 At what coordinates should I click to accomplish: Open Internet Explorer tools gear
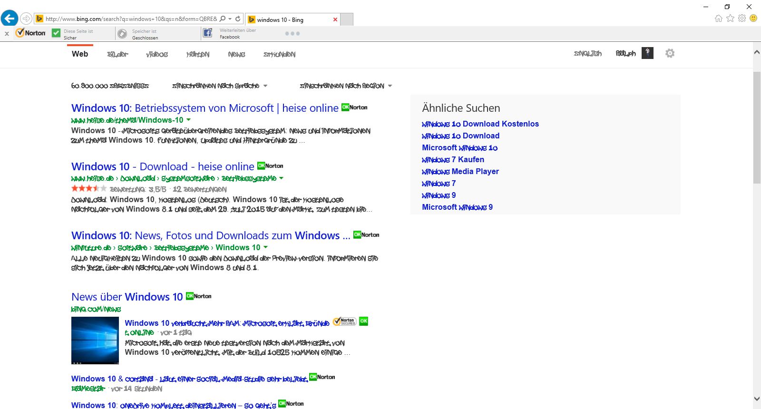point(742,18)
